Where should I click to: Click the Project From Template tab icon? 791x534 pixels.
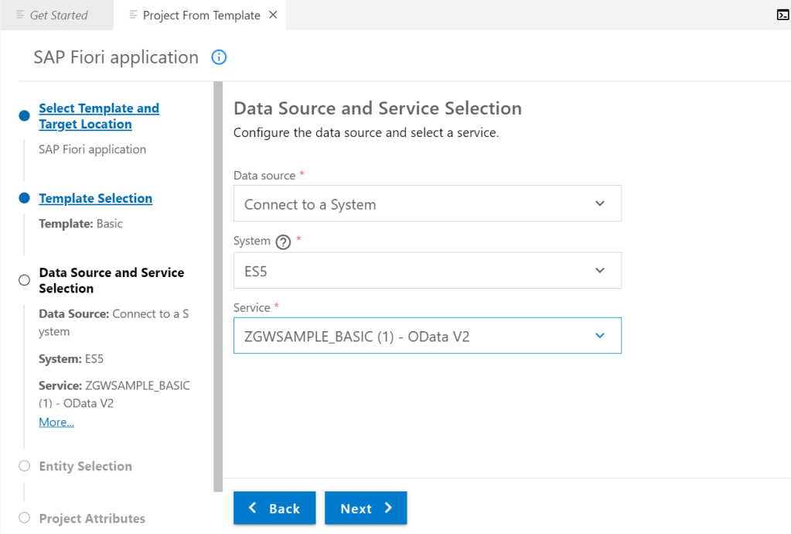pos(134,15)
